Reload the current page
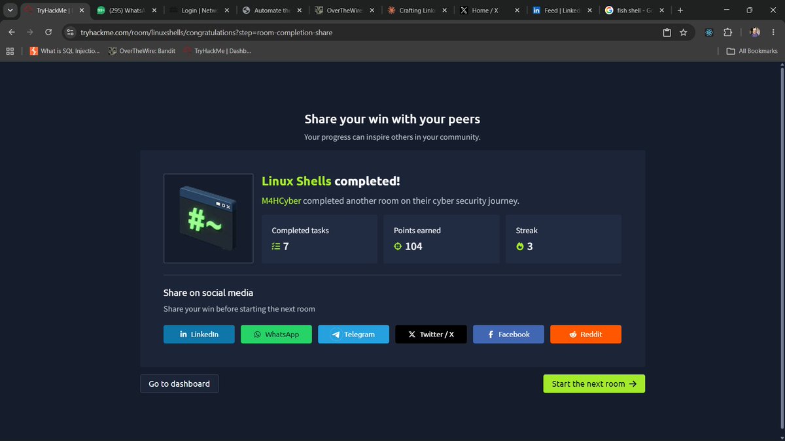The height and width of the screenshot is (441, 785). pos(48,32)
